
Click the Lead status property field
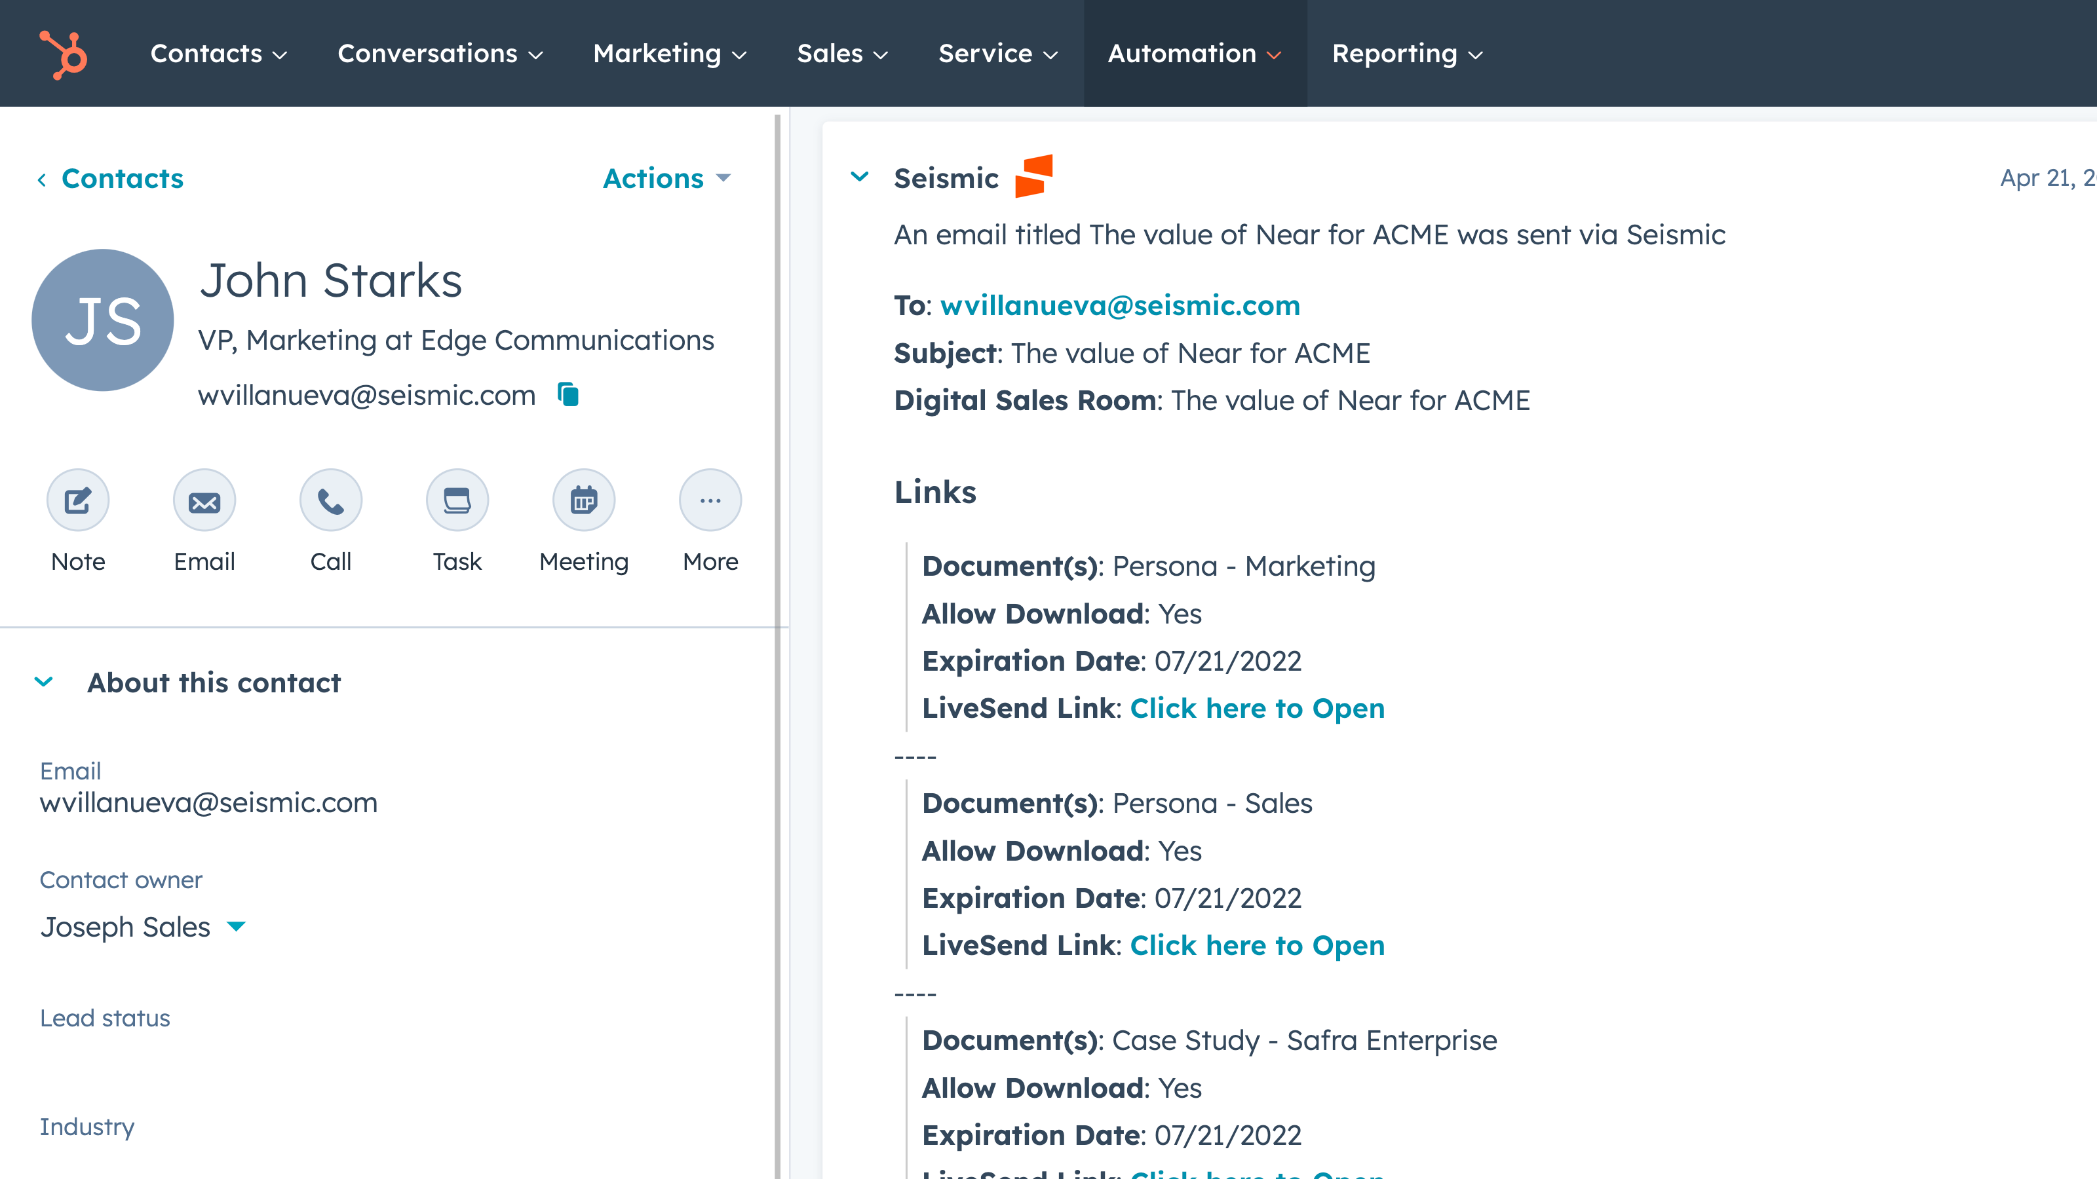click(x=105, y=1018)
